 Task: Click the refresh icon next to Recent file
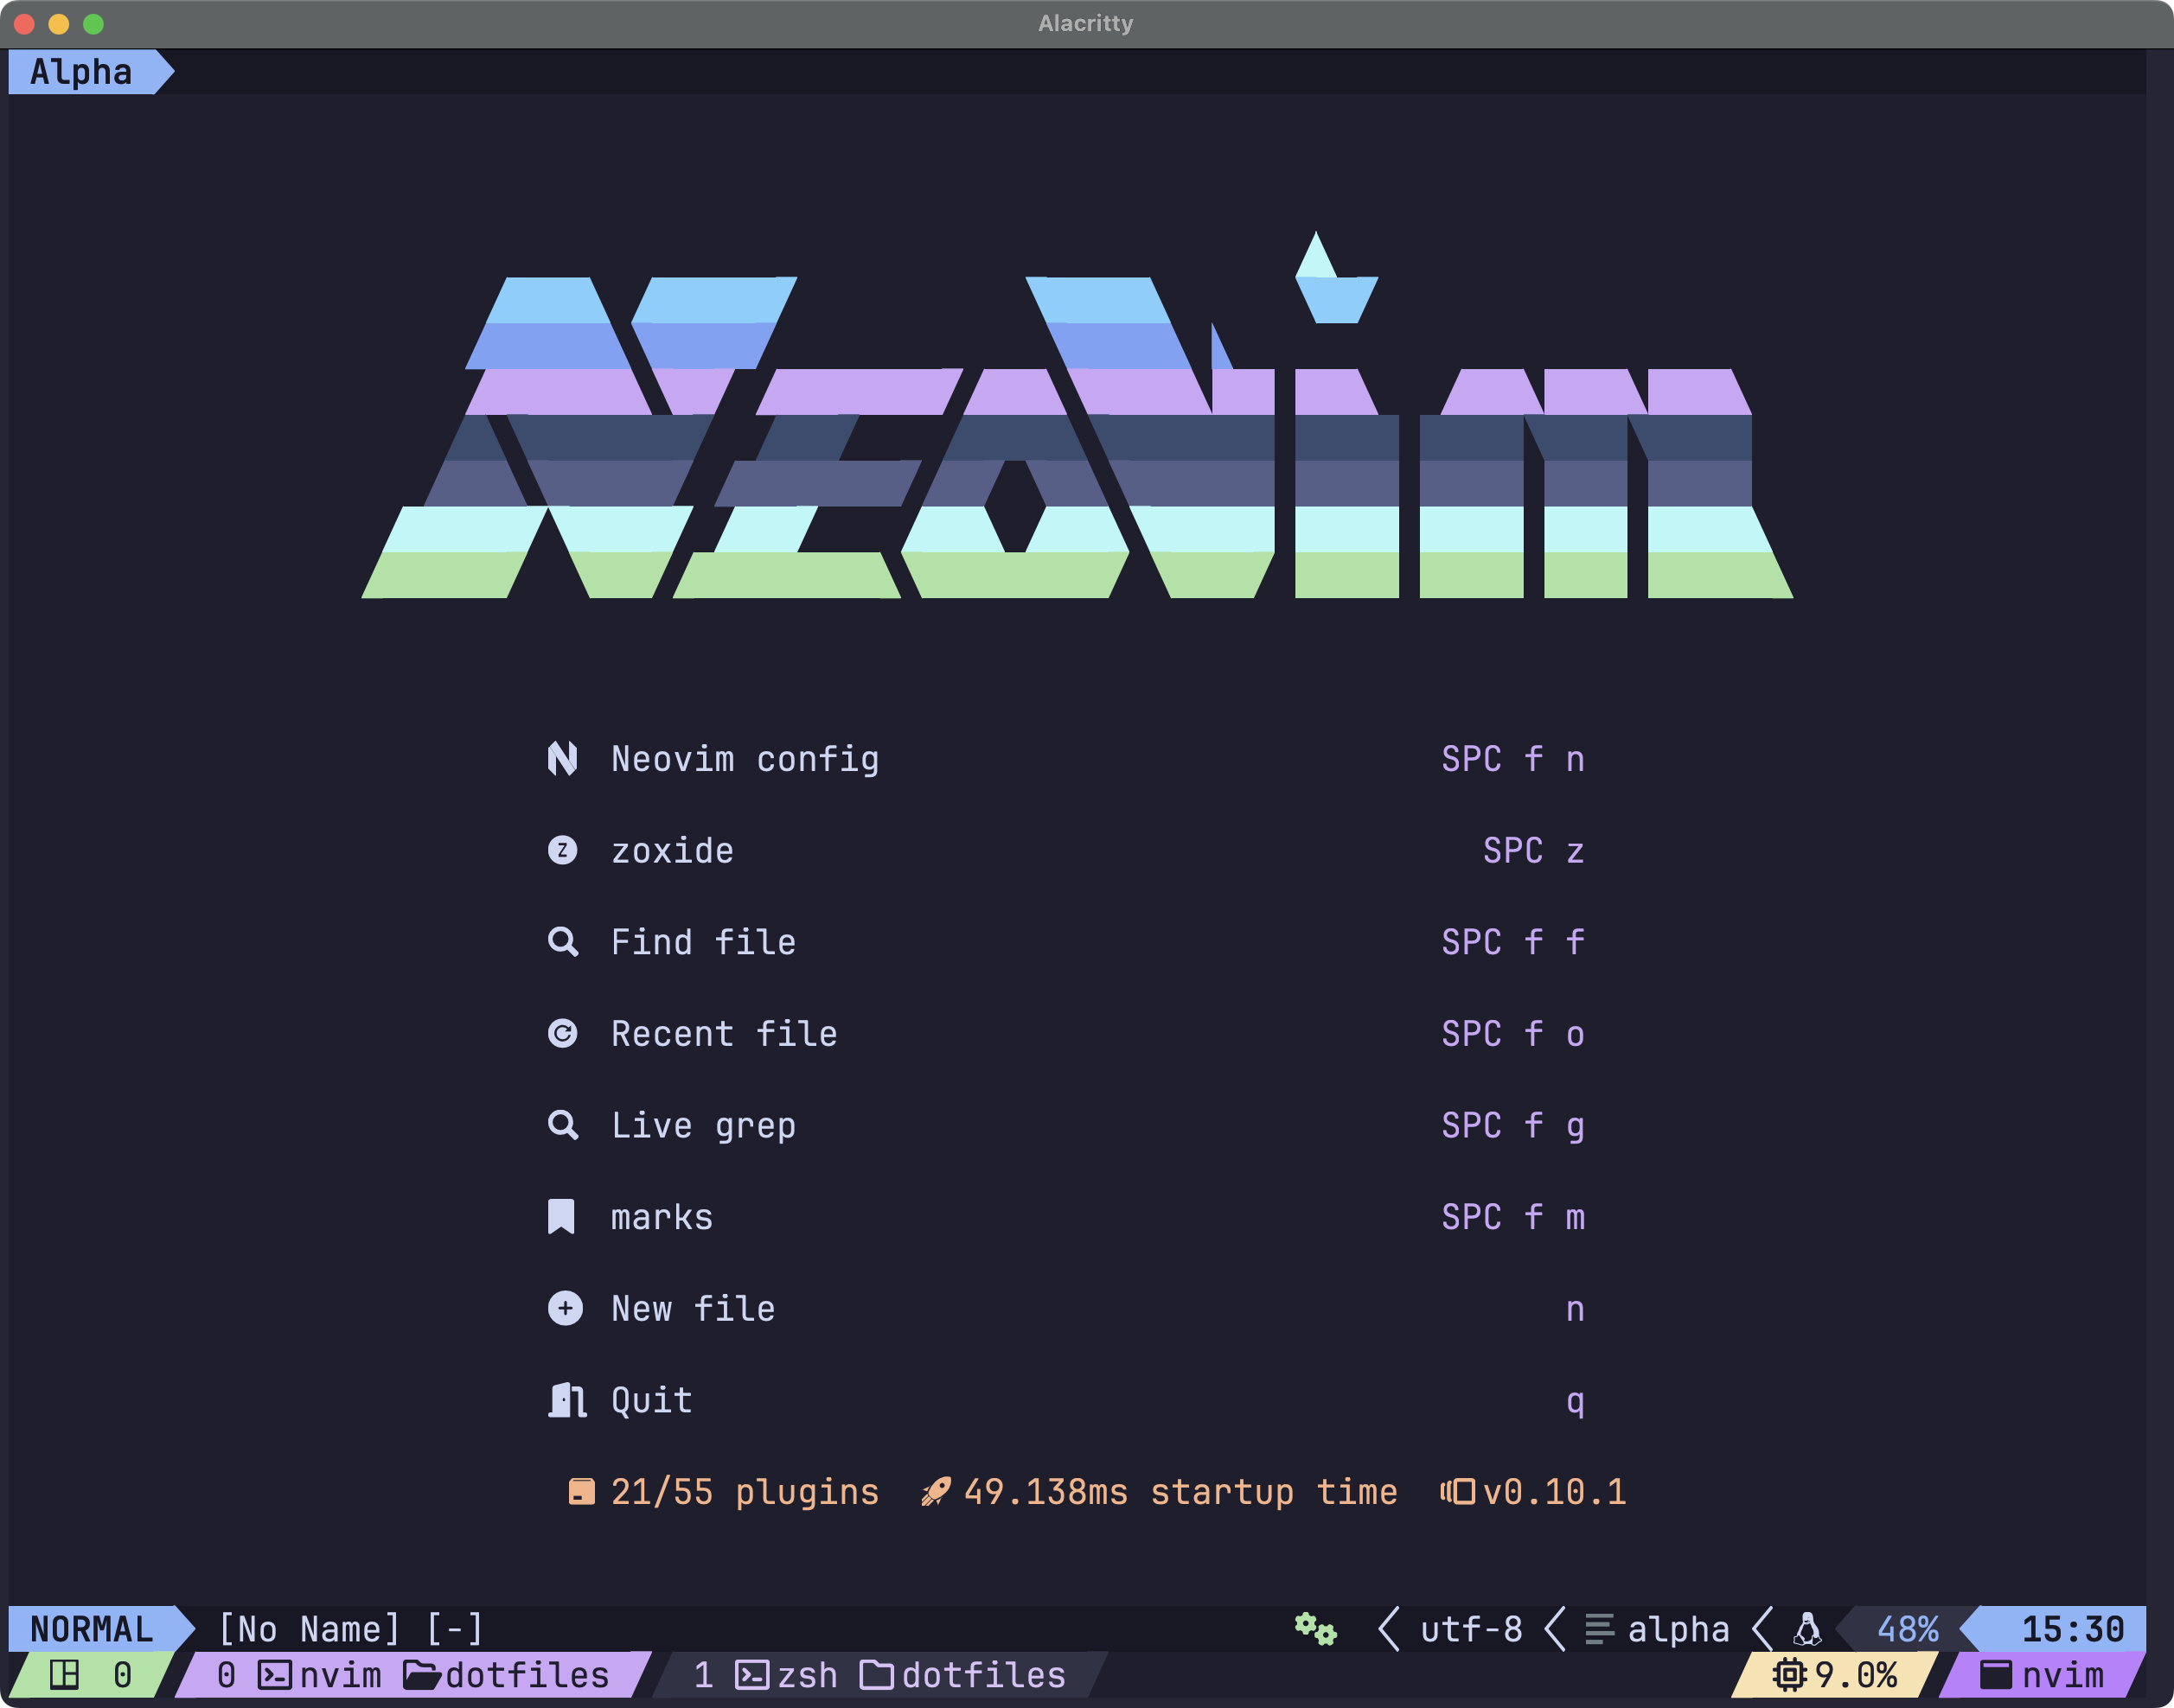[562, 1033]
